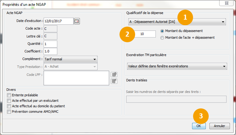Expand the Complément dropdown showing Tarif normal

71,59
